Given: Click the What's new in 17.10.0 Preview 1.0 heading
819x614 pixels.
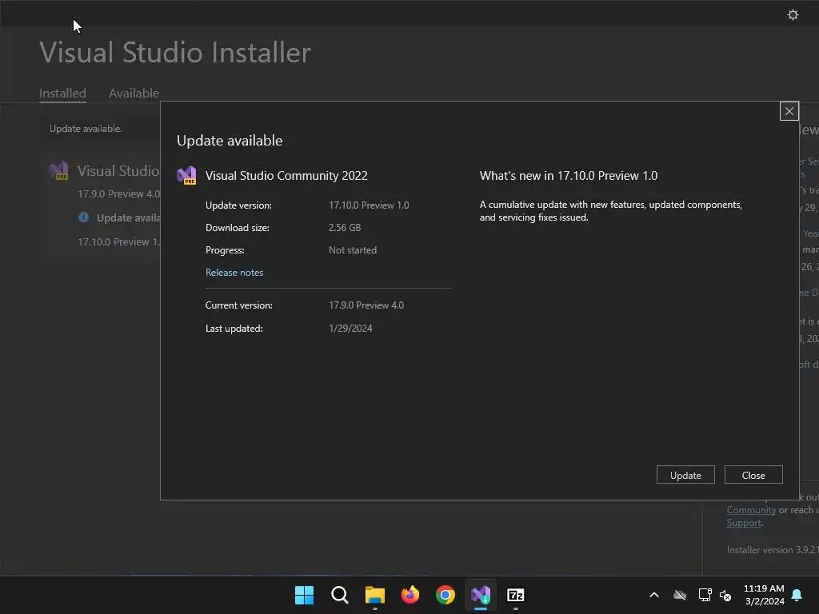Looking at the screenshot, I should [x=569, y=176].
